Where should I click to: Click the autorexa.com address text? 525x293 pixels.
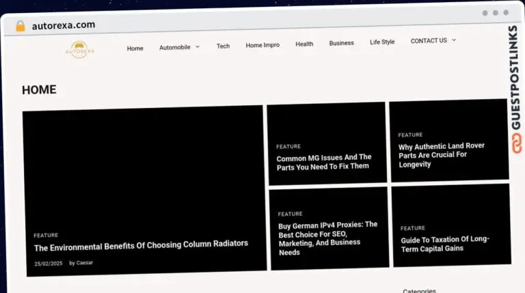(x=64, y=25)
